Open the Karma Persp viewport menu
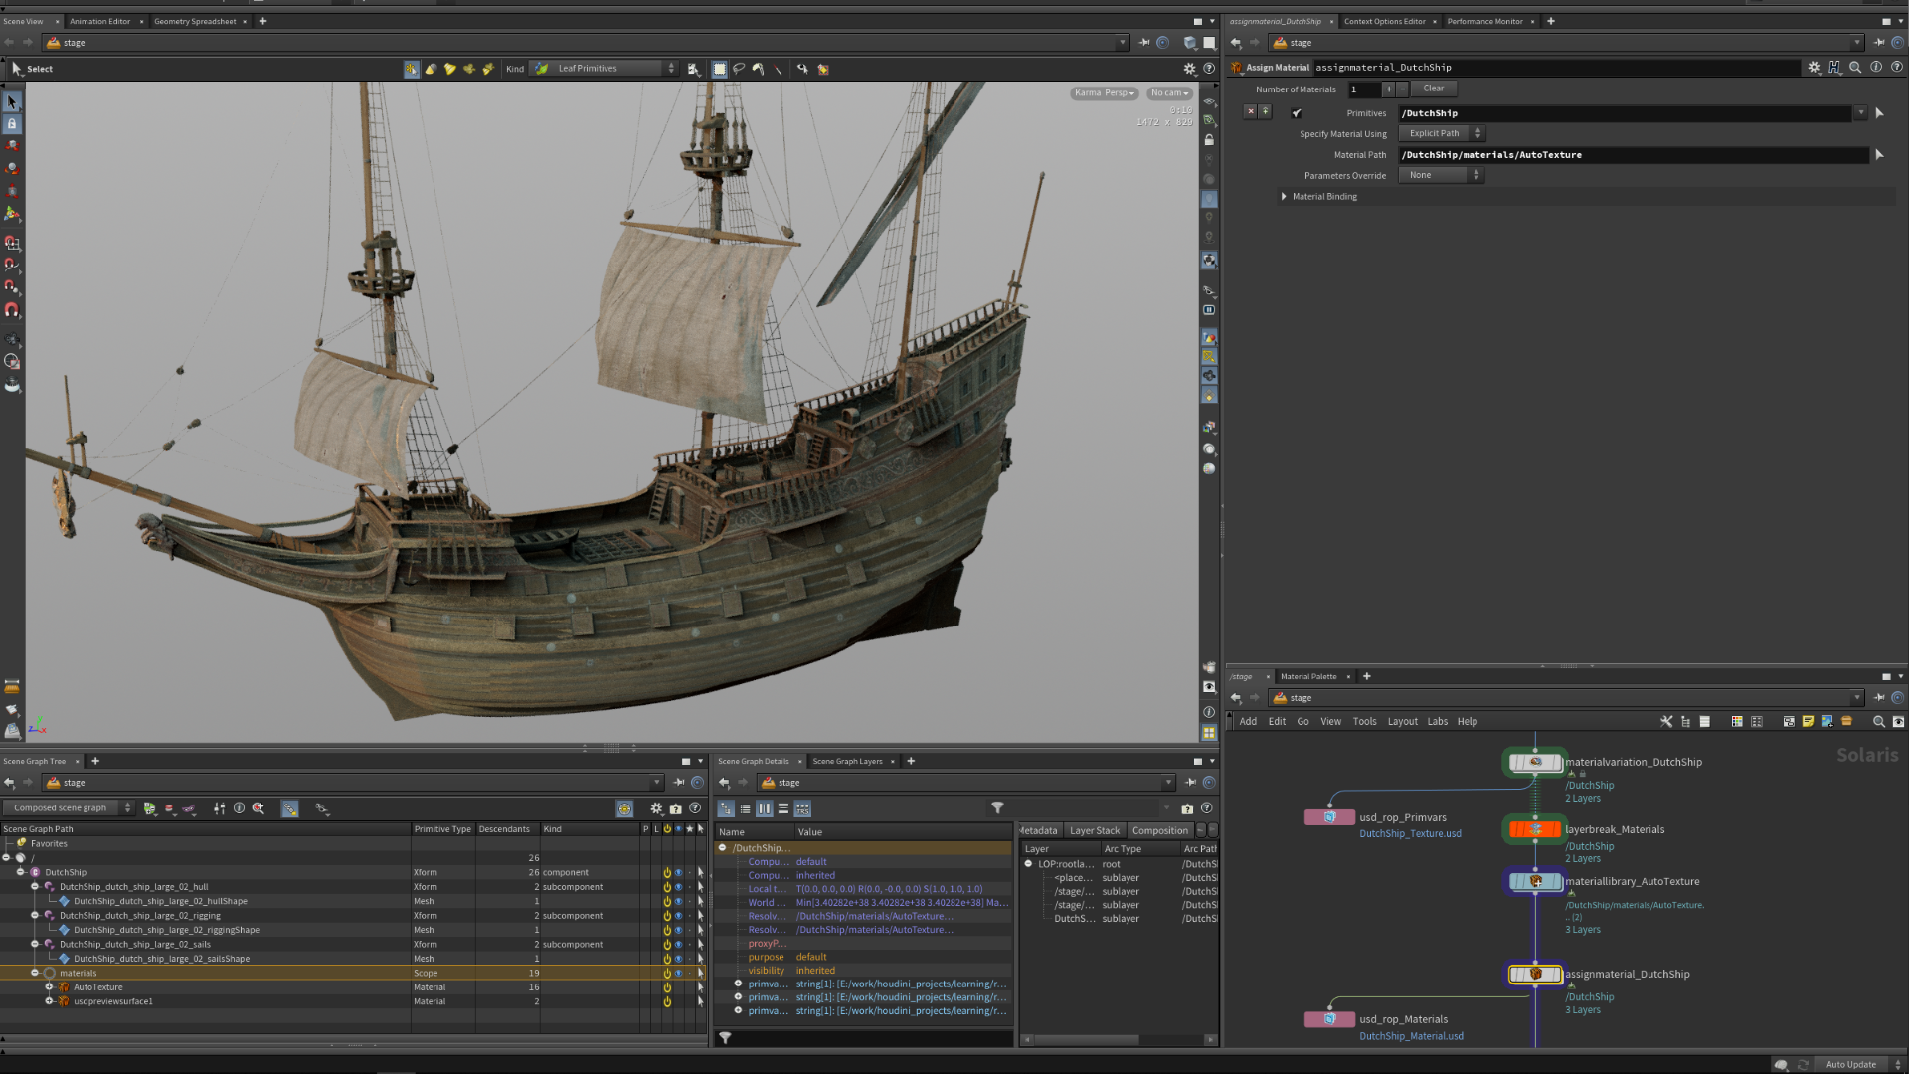The height and width of the screenshot is (1074, 1909). click(1104, 93)
